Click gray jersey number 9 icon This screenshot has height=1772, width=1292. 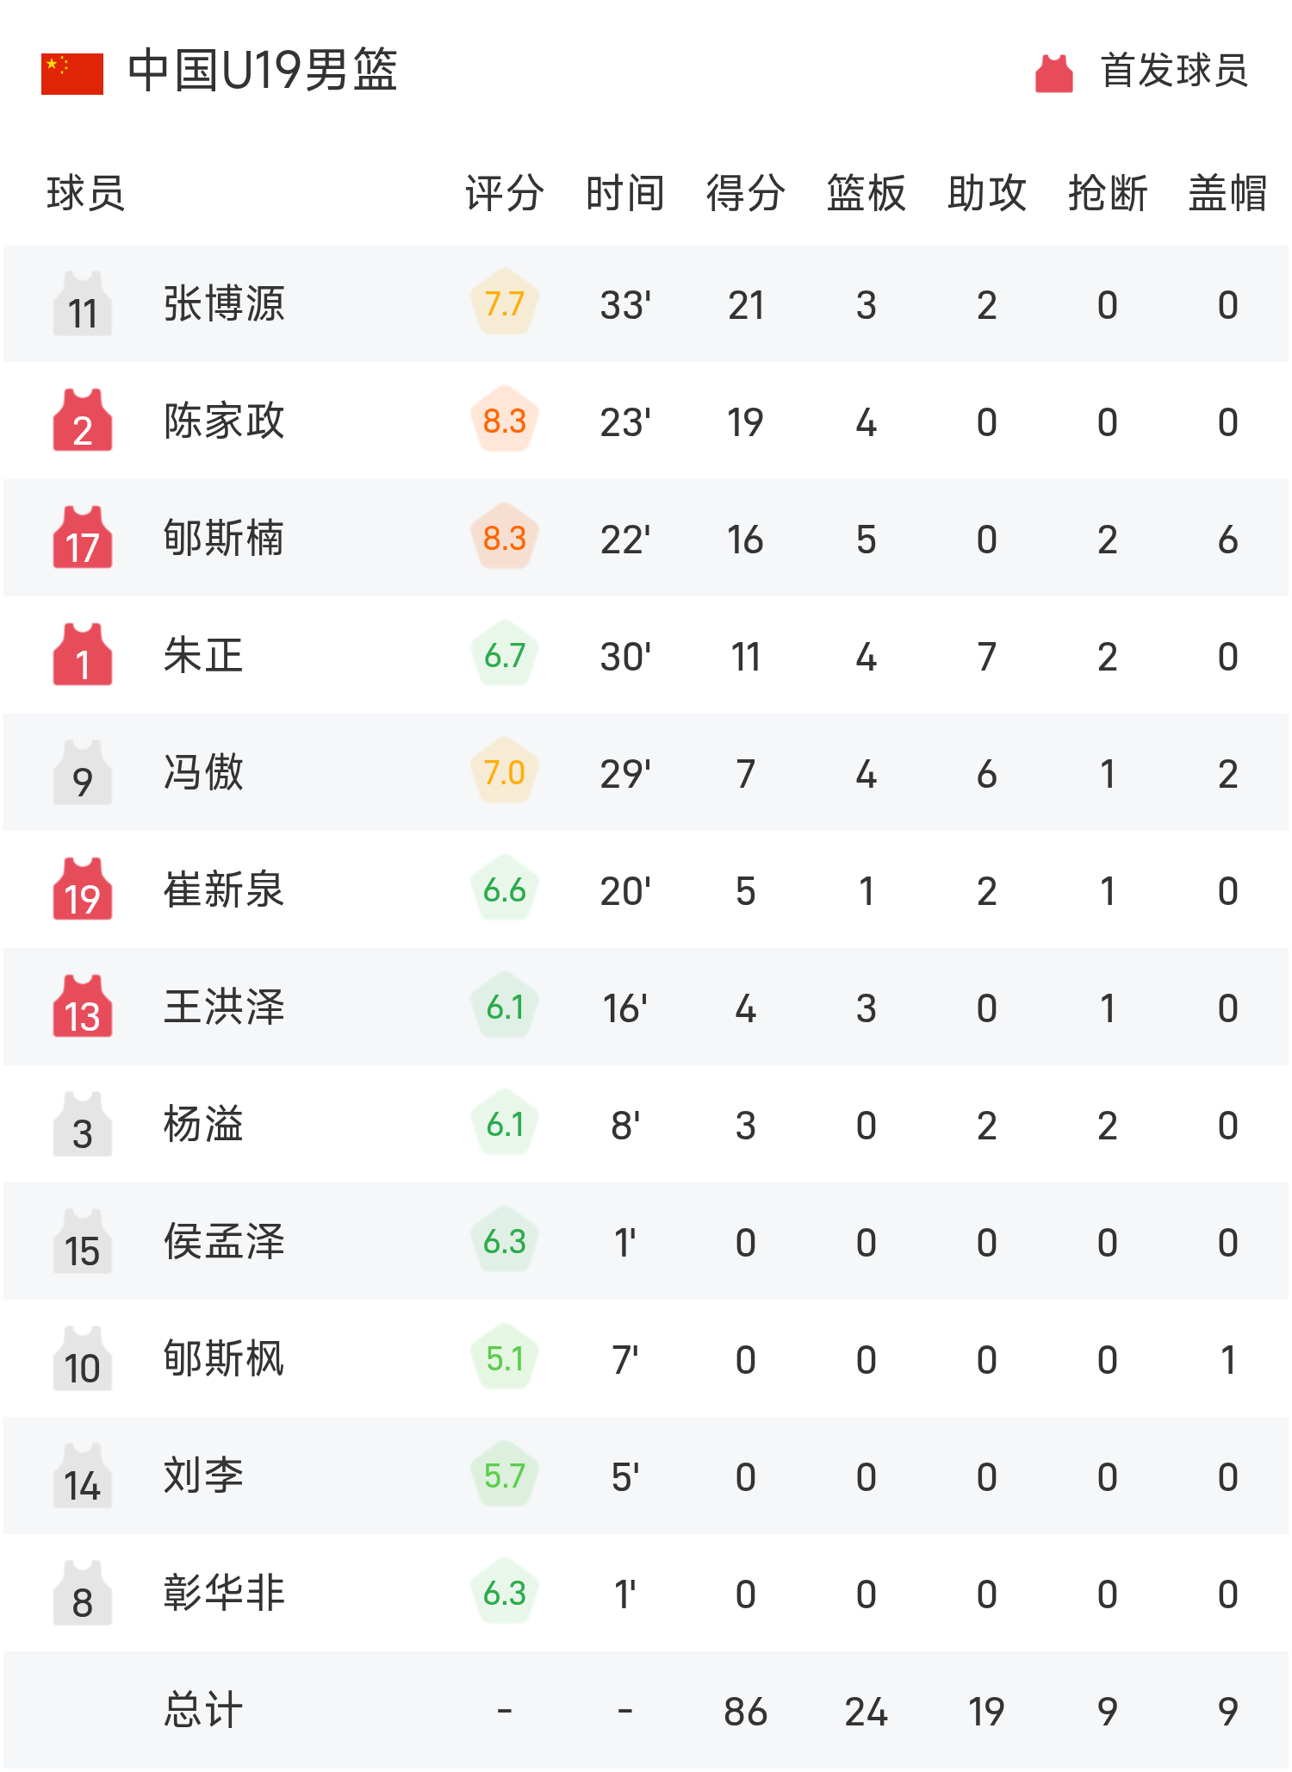point(83,773)
